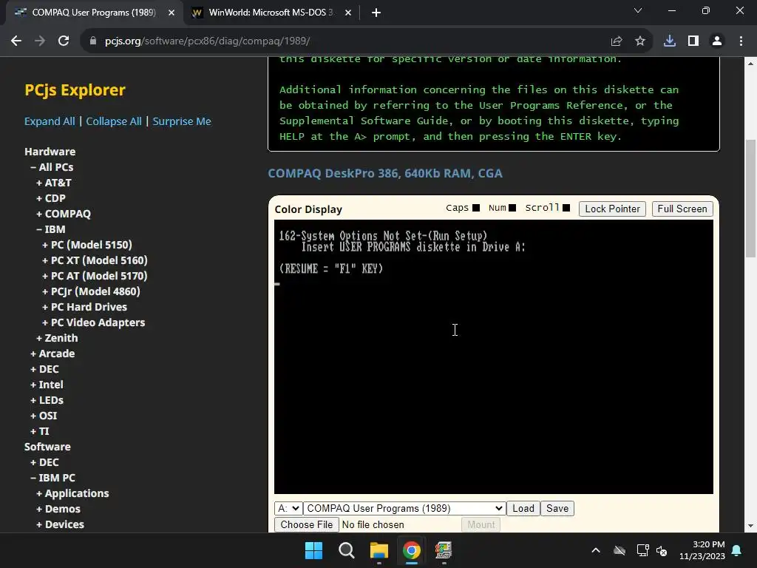Open the network display tray icon
Screen dimensions: 757x568
pos(642,550)
